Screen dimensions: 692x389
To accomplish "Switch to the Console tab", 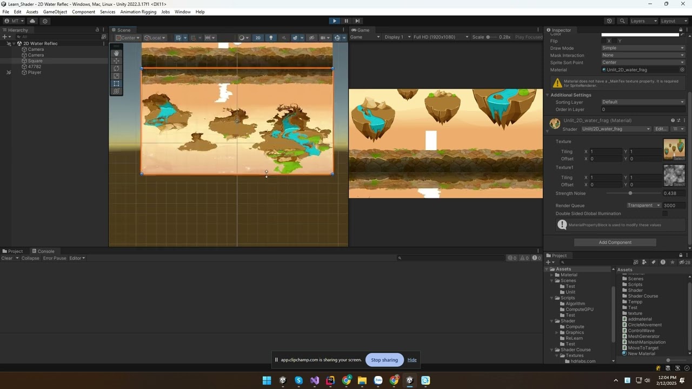I will pos(43,251).
